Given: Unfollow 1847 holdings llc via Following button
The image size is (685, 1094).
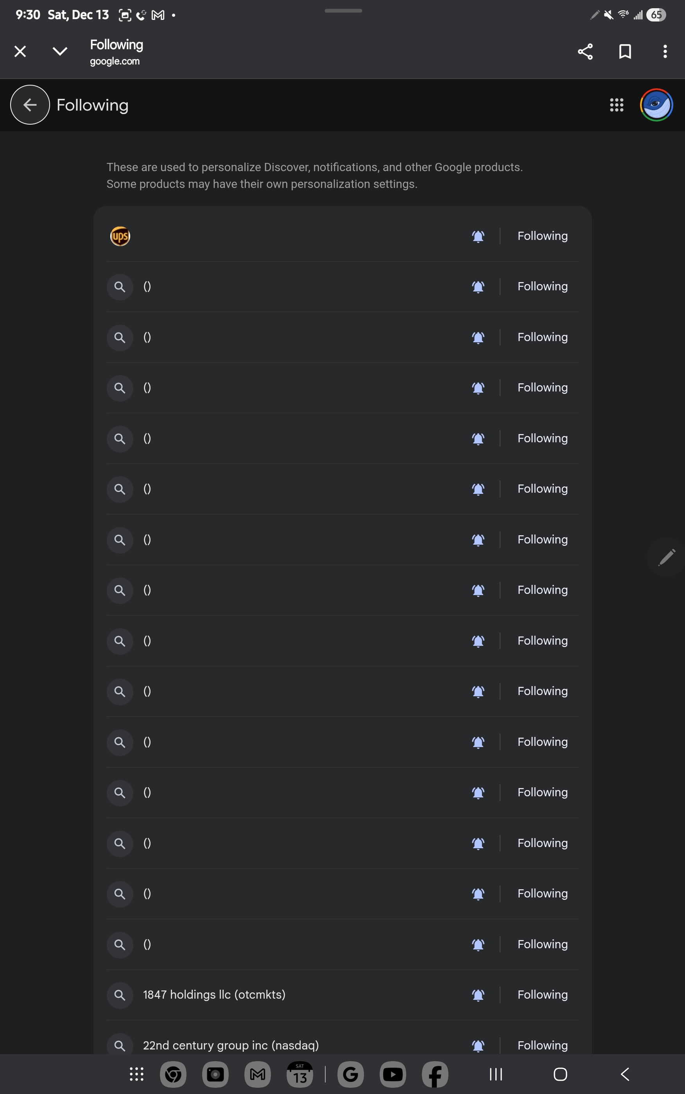Looking at the screenshot, I should pos(542,995).
